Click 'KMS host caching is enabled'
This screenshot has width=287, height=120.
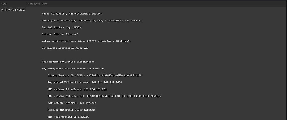click(68, 117)
